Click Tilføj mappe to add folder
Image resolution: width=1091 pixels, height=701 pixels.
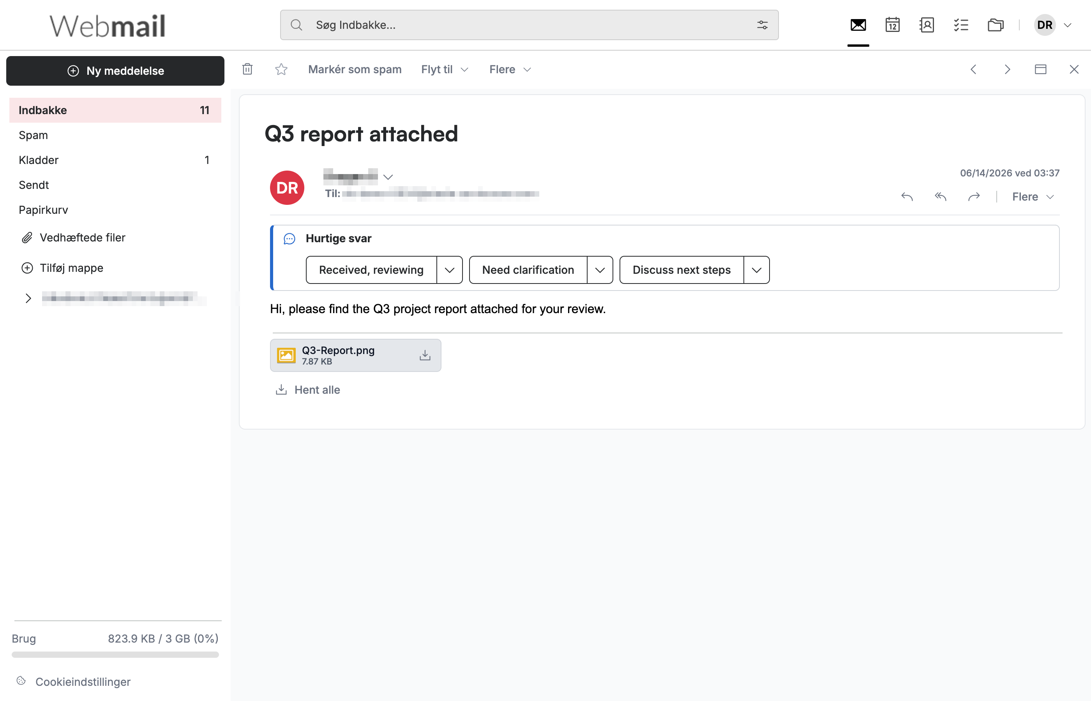(x=62, y=268)
